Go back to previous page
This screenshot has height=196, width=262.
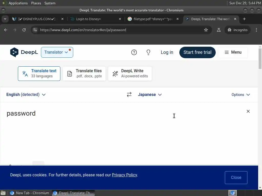click(6, 30)
